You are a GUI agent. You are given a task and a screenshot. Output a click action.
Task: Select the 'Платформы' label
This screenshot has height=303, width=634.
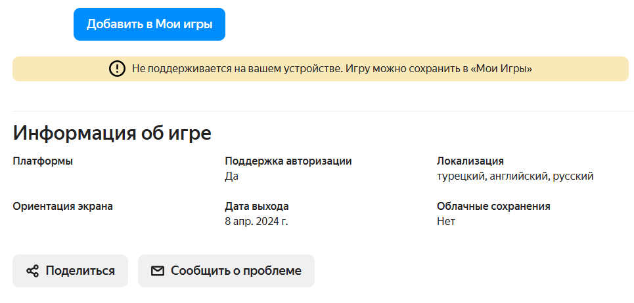(x=43, y=161)
